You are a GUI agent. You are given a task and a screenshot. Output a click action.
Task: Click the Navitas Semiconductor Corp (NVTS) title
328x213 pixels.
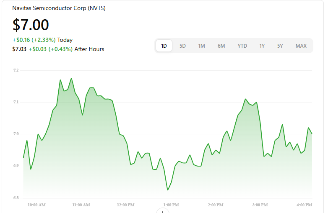59,8
